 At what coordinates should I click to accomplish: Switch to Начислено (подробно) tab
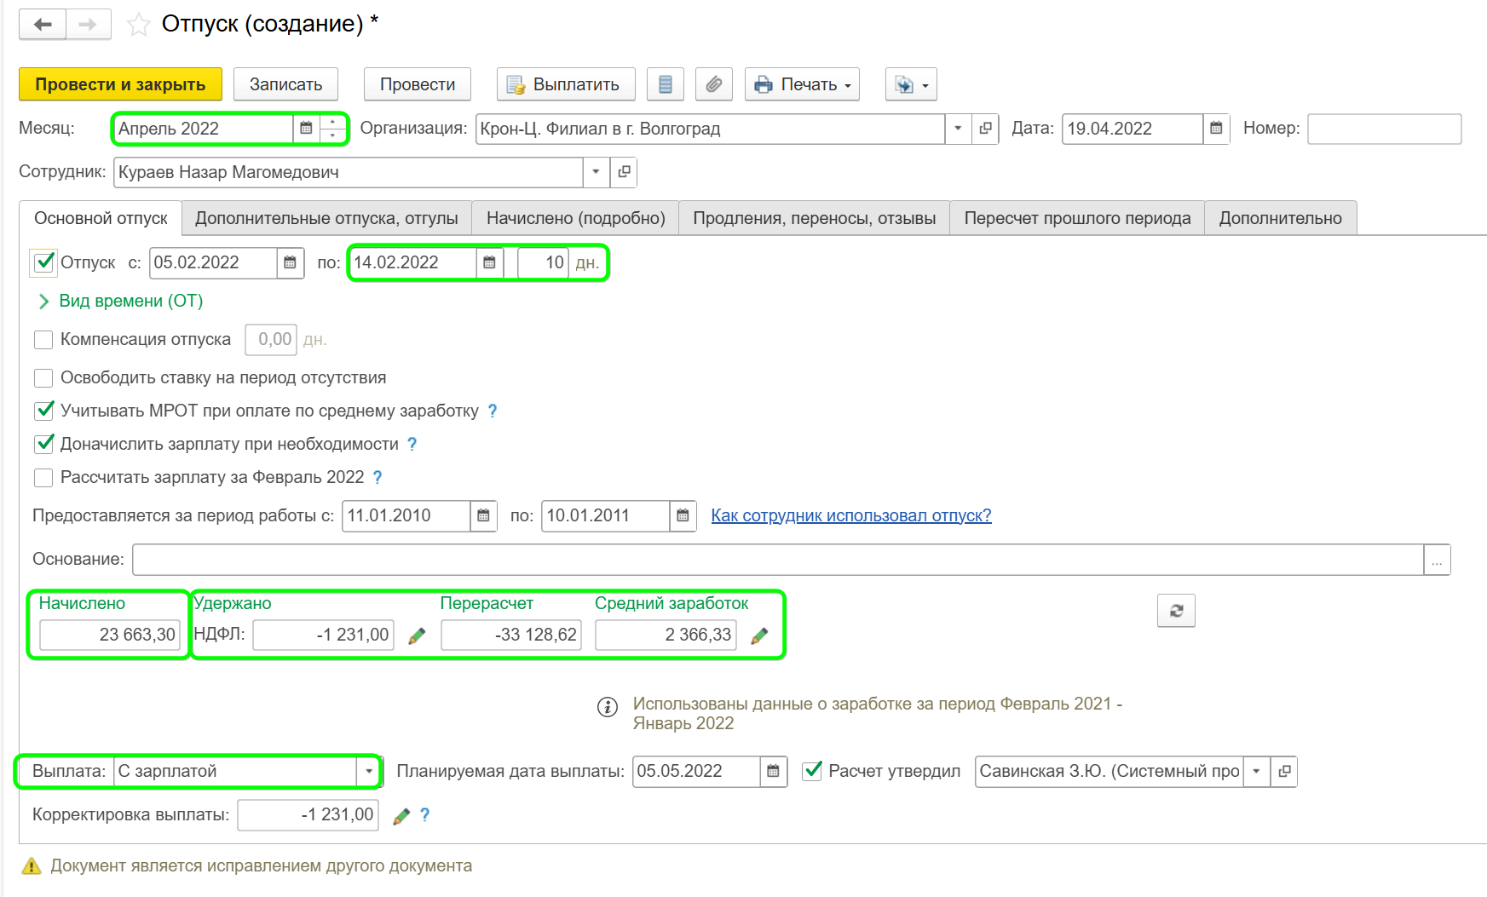(x=575, y=218)
